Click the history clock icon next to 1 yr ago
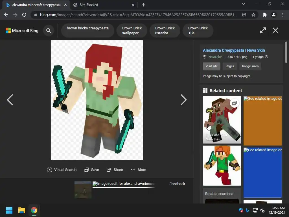Image resolution: width=289 pixels, height=217 pixels. (x=267, y=57)
